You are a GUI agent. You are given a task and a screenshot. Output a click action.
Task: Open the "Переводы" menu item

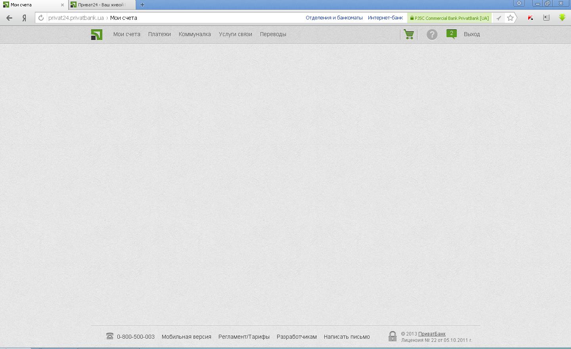coord(273,34)
